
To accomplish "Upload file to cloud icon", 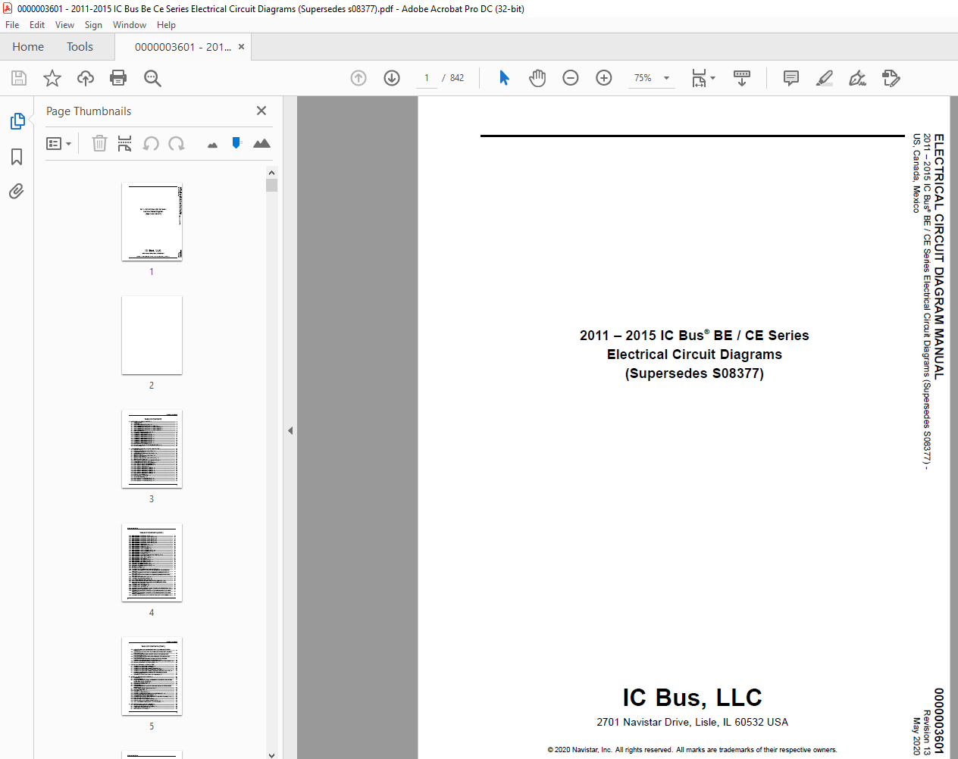I will tap(86, 78).
